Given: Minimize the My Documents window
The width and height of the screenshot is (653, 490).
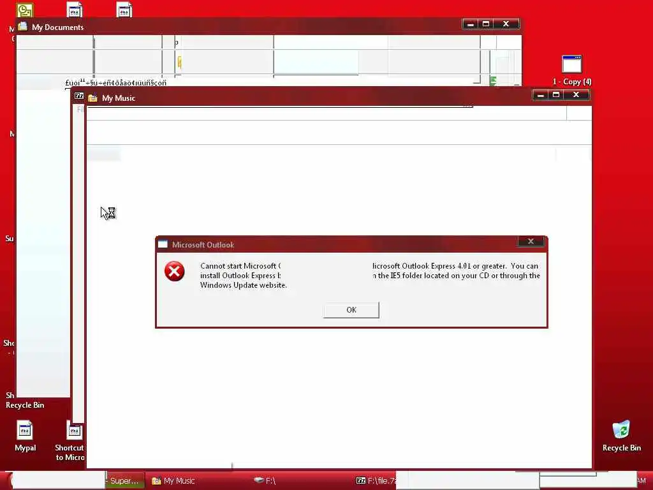Looking at the screenshot, I should point(471,24).
